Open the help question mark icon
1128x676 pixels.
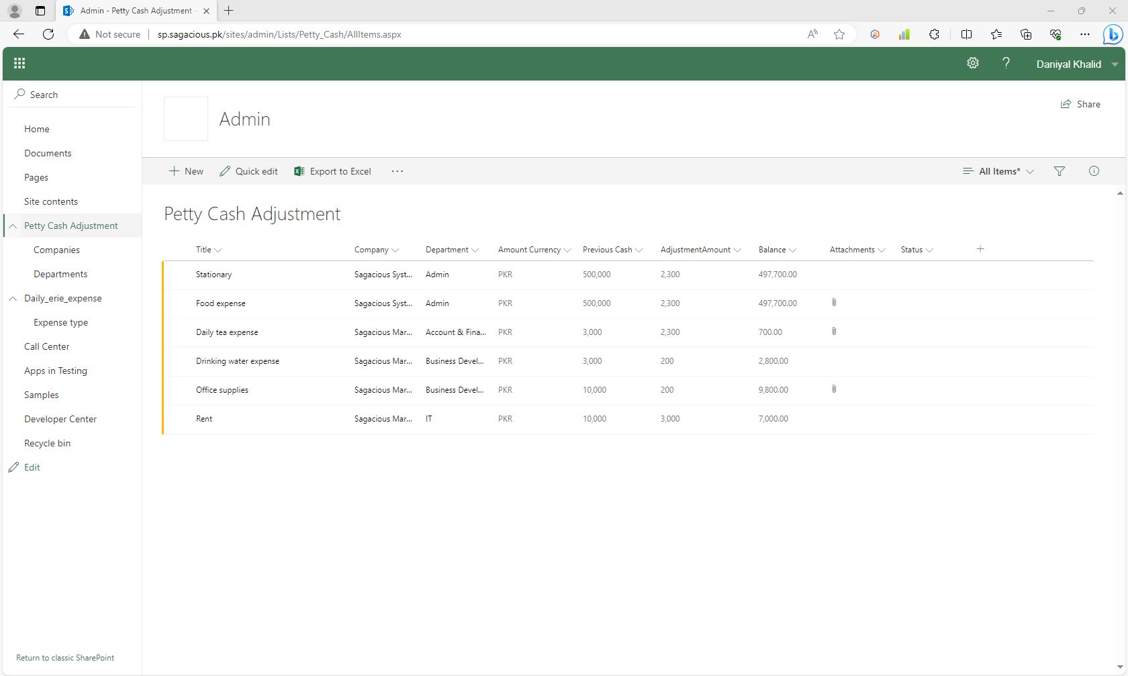click(x=1006, y=63)
